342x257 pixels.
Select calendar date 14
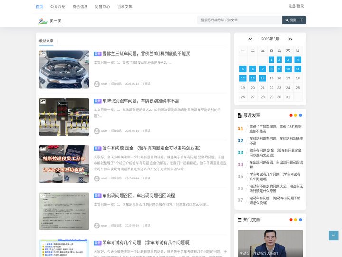point(263,78)
